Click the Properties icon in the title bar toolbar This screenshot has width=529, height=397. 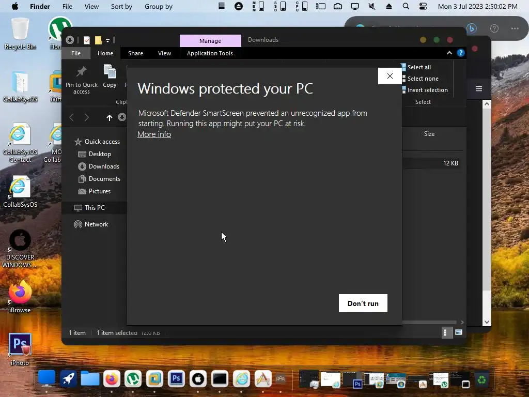point(87,40)
